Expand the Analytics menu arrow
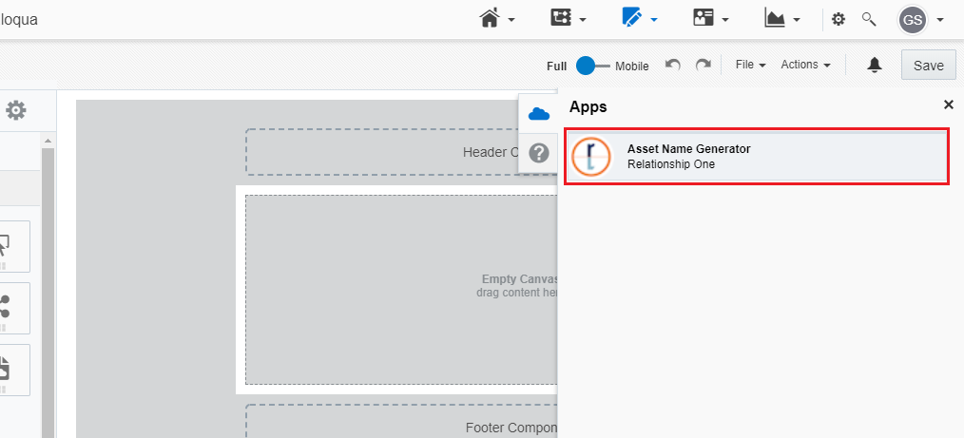 (x=796, y=20)
